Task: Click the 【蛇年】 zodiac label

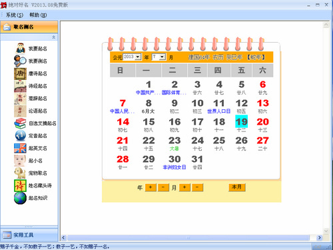Action: pos(256,57)
